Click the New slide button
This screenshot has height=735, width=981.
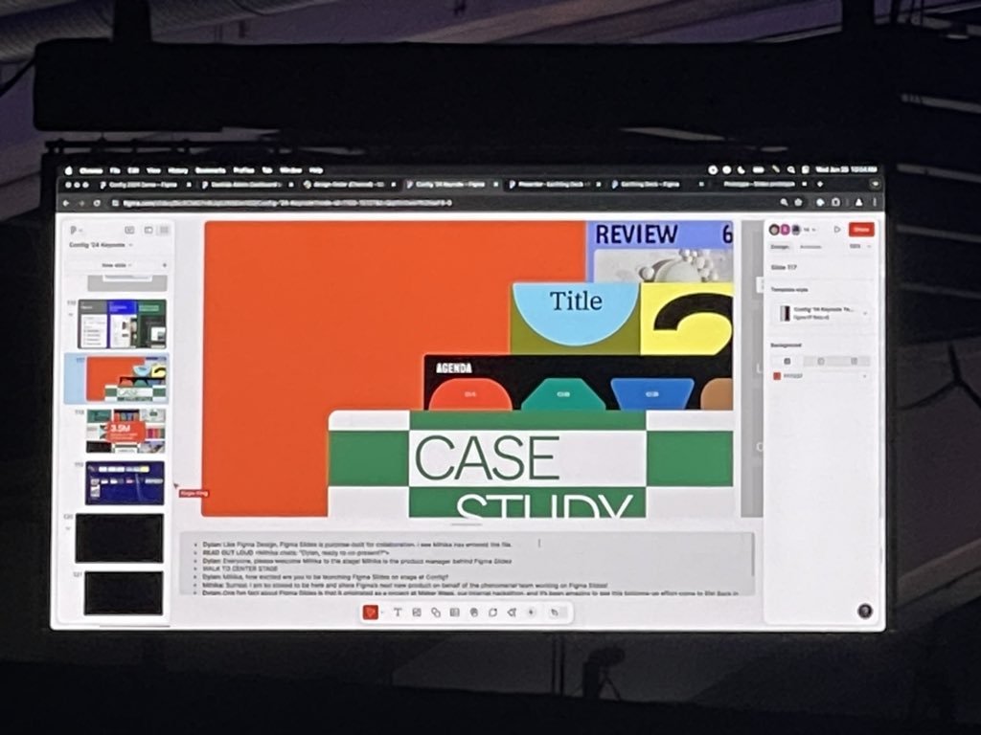pyautogui.click(x=114, y=265)
